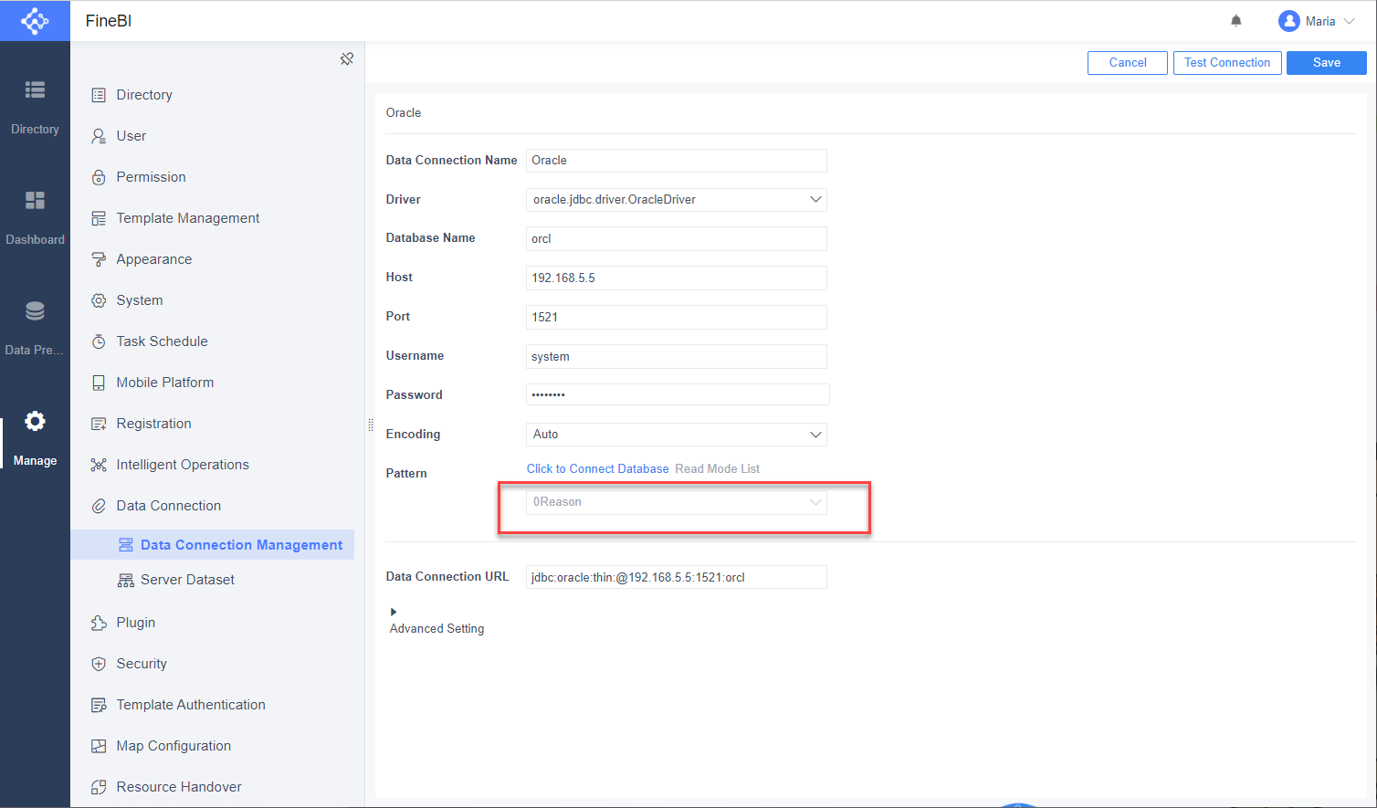
Task: Open the Driver dropdown
Action: pyautogui.click(x=676, y=199)
